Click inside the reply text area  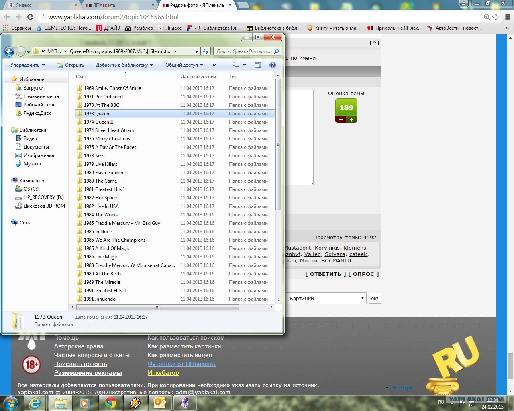point(298,138)
